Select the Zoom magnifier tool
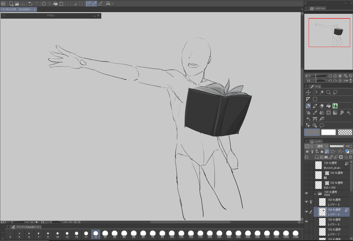Image resolution: width=353 pixels, height=241 pixels. point(328,92)
